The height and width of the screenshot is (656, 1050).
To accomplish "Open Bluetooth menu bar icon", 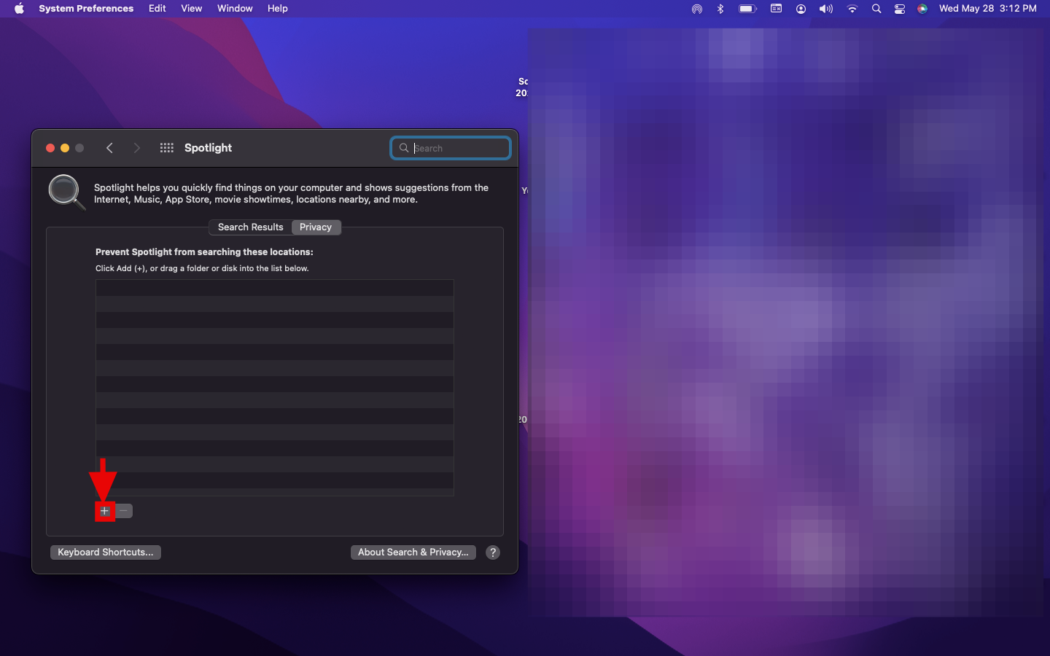I will tap(720, 9).
